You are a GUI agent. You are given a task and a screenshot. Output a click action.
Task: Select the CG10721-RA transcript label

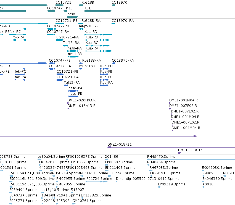pyautogui.click(x=68, y=37)
